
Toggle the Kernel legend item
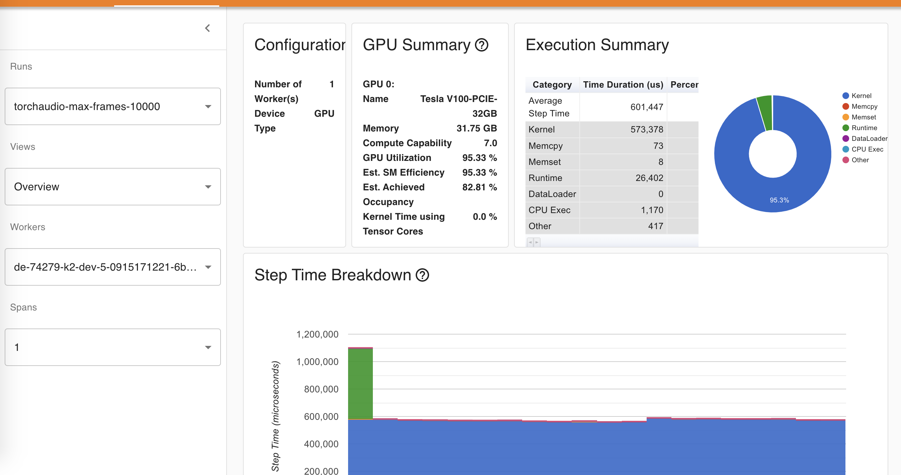point(861,96)
